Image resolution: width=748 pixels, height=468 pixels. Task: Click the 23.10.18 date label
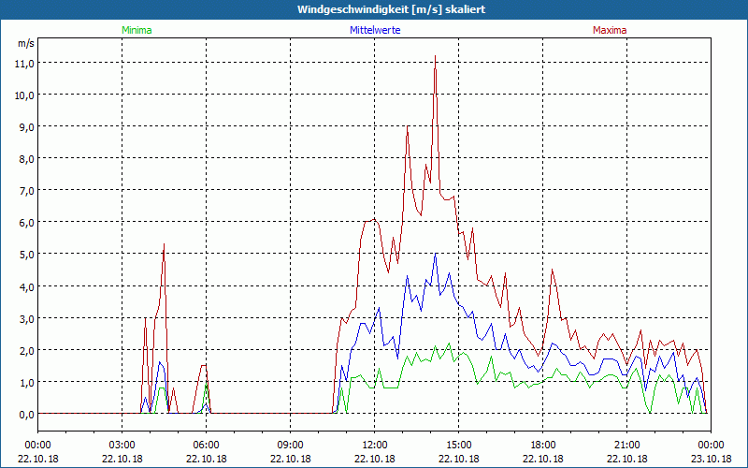point(711,459)
